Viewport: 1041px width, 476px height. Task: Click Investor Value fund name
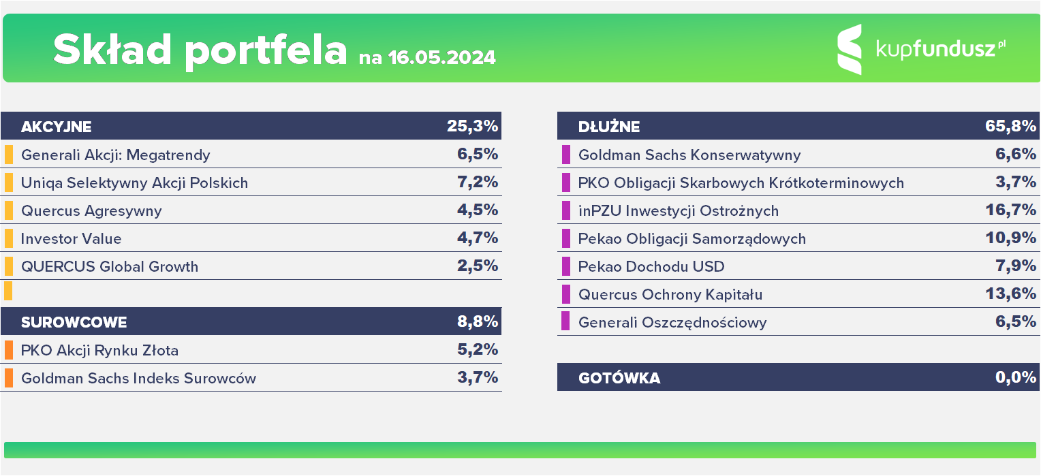click(71, 238)
